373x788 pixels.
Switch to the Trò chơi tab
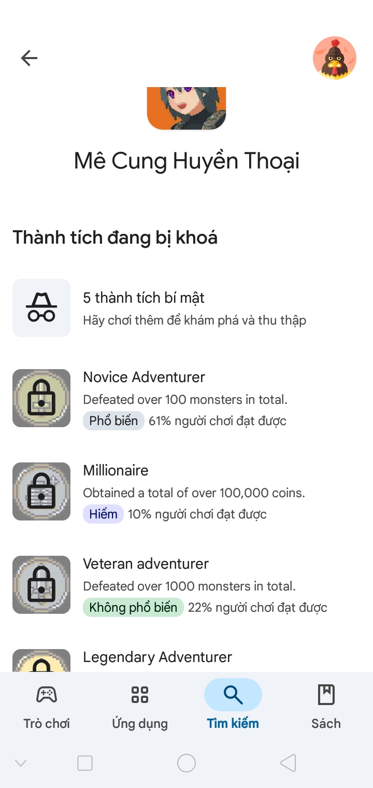(x=47, y=704)
